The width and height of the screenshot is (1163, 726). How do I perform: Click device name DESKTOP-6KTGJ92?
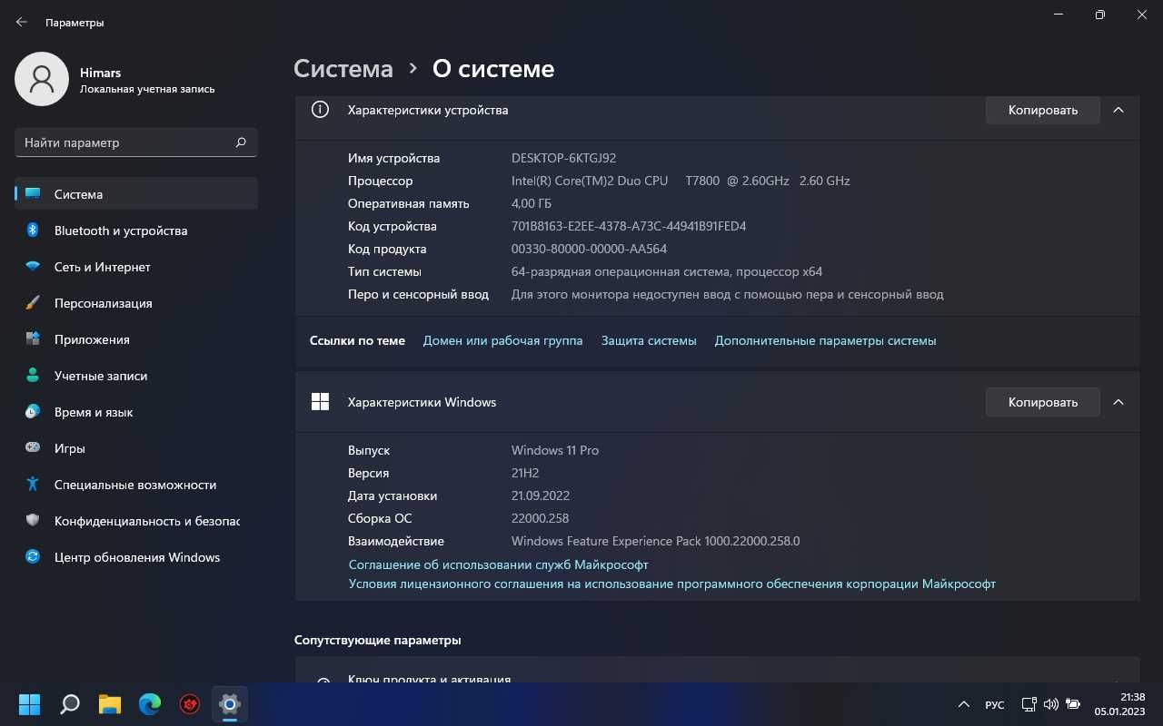click(563, 158)
